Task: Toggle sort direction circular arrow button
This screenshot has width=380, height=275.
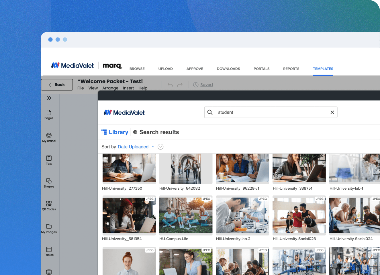Action: [x=160, y=147]
